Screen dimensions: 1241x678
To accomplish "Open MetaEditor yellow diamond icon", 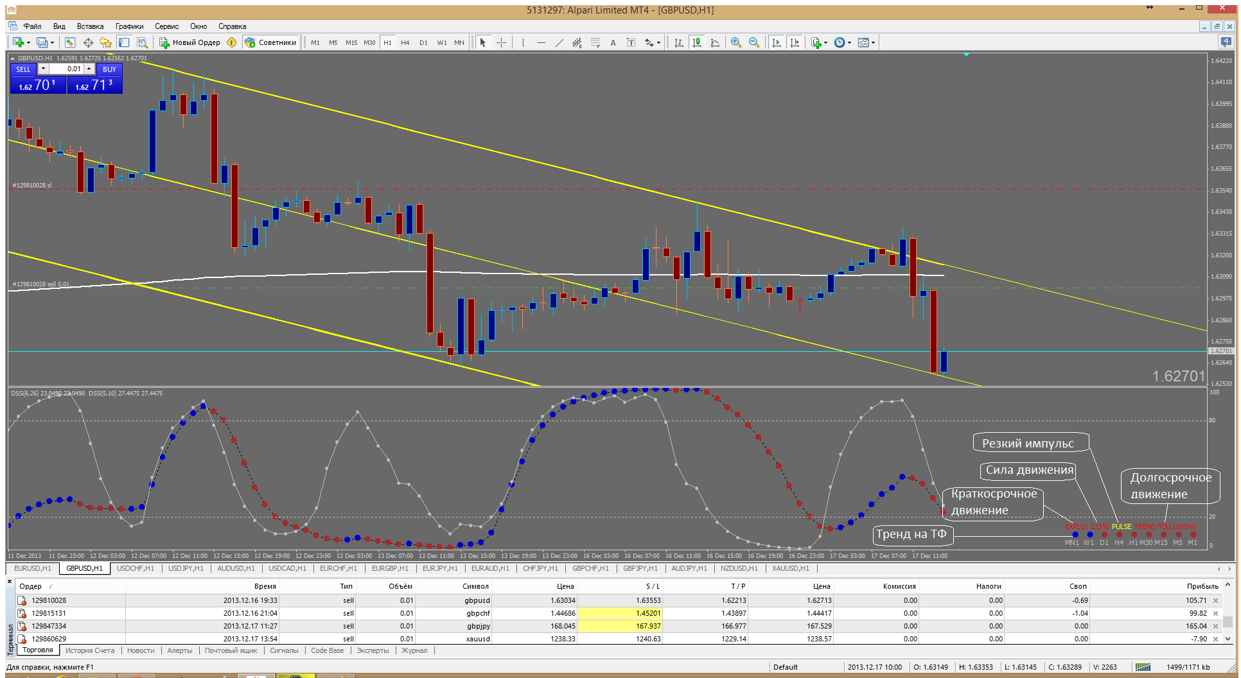I will [232, 42].
